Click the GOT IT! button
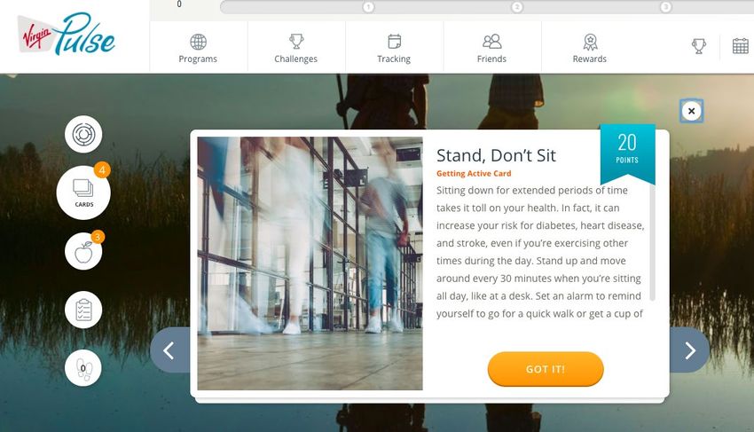The height and width of the screenshot is (432, 754). pos(546,369)
